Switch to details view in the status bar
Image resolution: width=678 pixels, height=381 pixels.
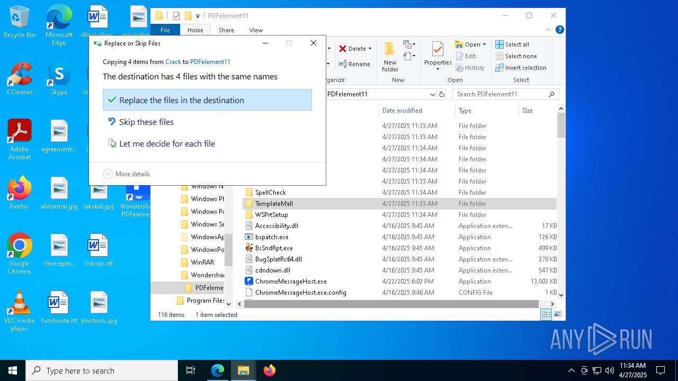point(546,314)
